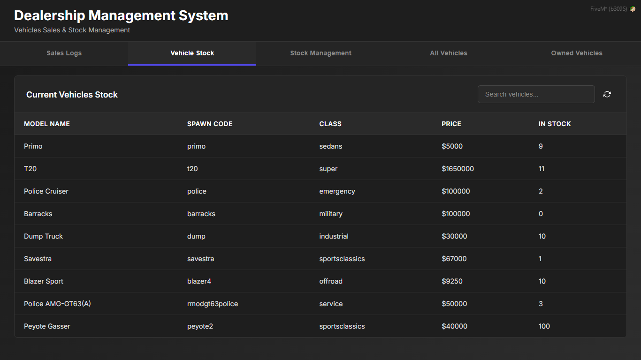Click the 'industrial' class cell
This screenshot has height=360, width=641.
tap(334, 236)
